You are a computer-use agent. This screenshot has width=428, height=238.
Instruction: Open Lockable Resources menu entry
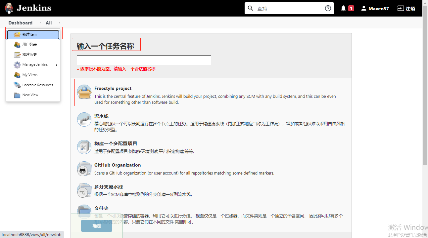point(33,85)
